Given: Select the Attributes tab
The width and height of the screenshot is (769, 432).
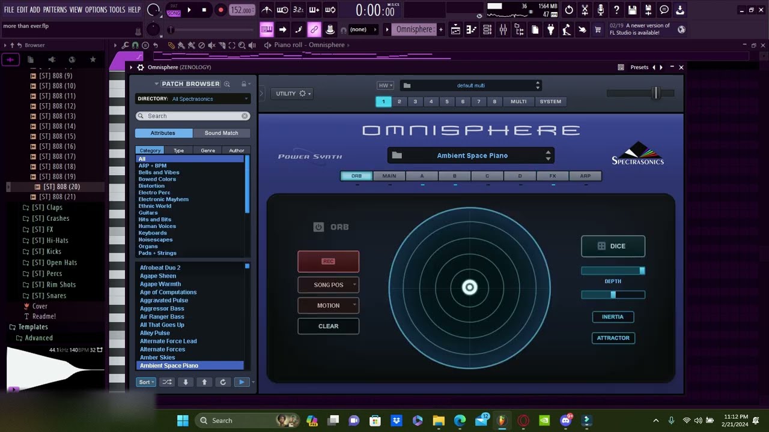Looking at the screenshot, I should pos(163,133).
